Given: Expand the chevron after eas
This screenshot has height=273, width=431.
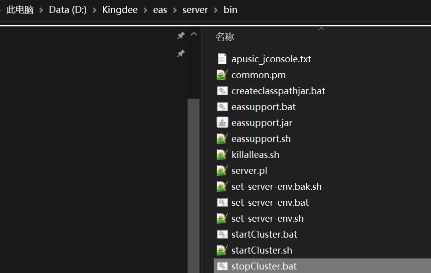Looking at the screenshot, I should (175, 10).
